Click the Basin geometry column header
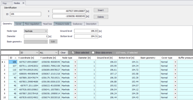Viewport: 193px width, 100px height. click(x=150, y=58)
